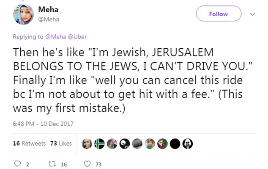This screenshot has width=268, height=169.
Task: Click the last liker avatar with sunglasses
Action: [188, 144]
